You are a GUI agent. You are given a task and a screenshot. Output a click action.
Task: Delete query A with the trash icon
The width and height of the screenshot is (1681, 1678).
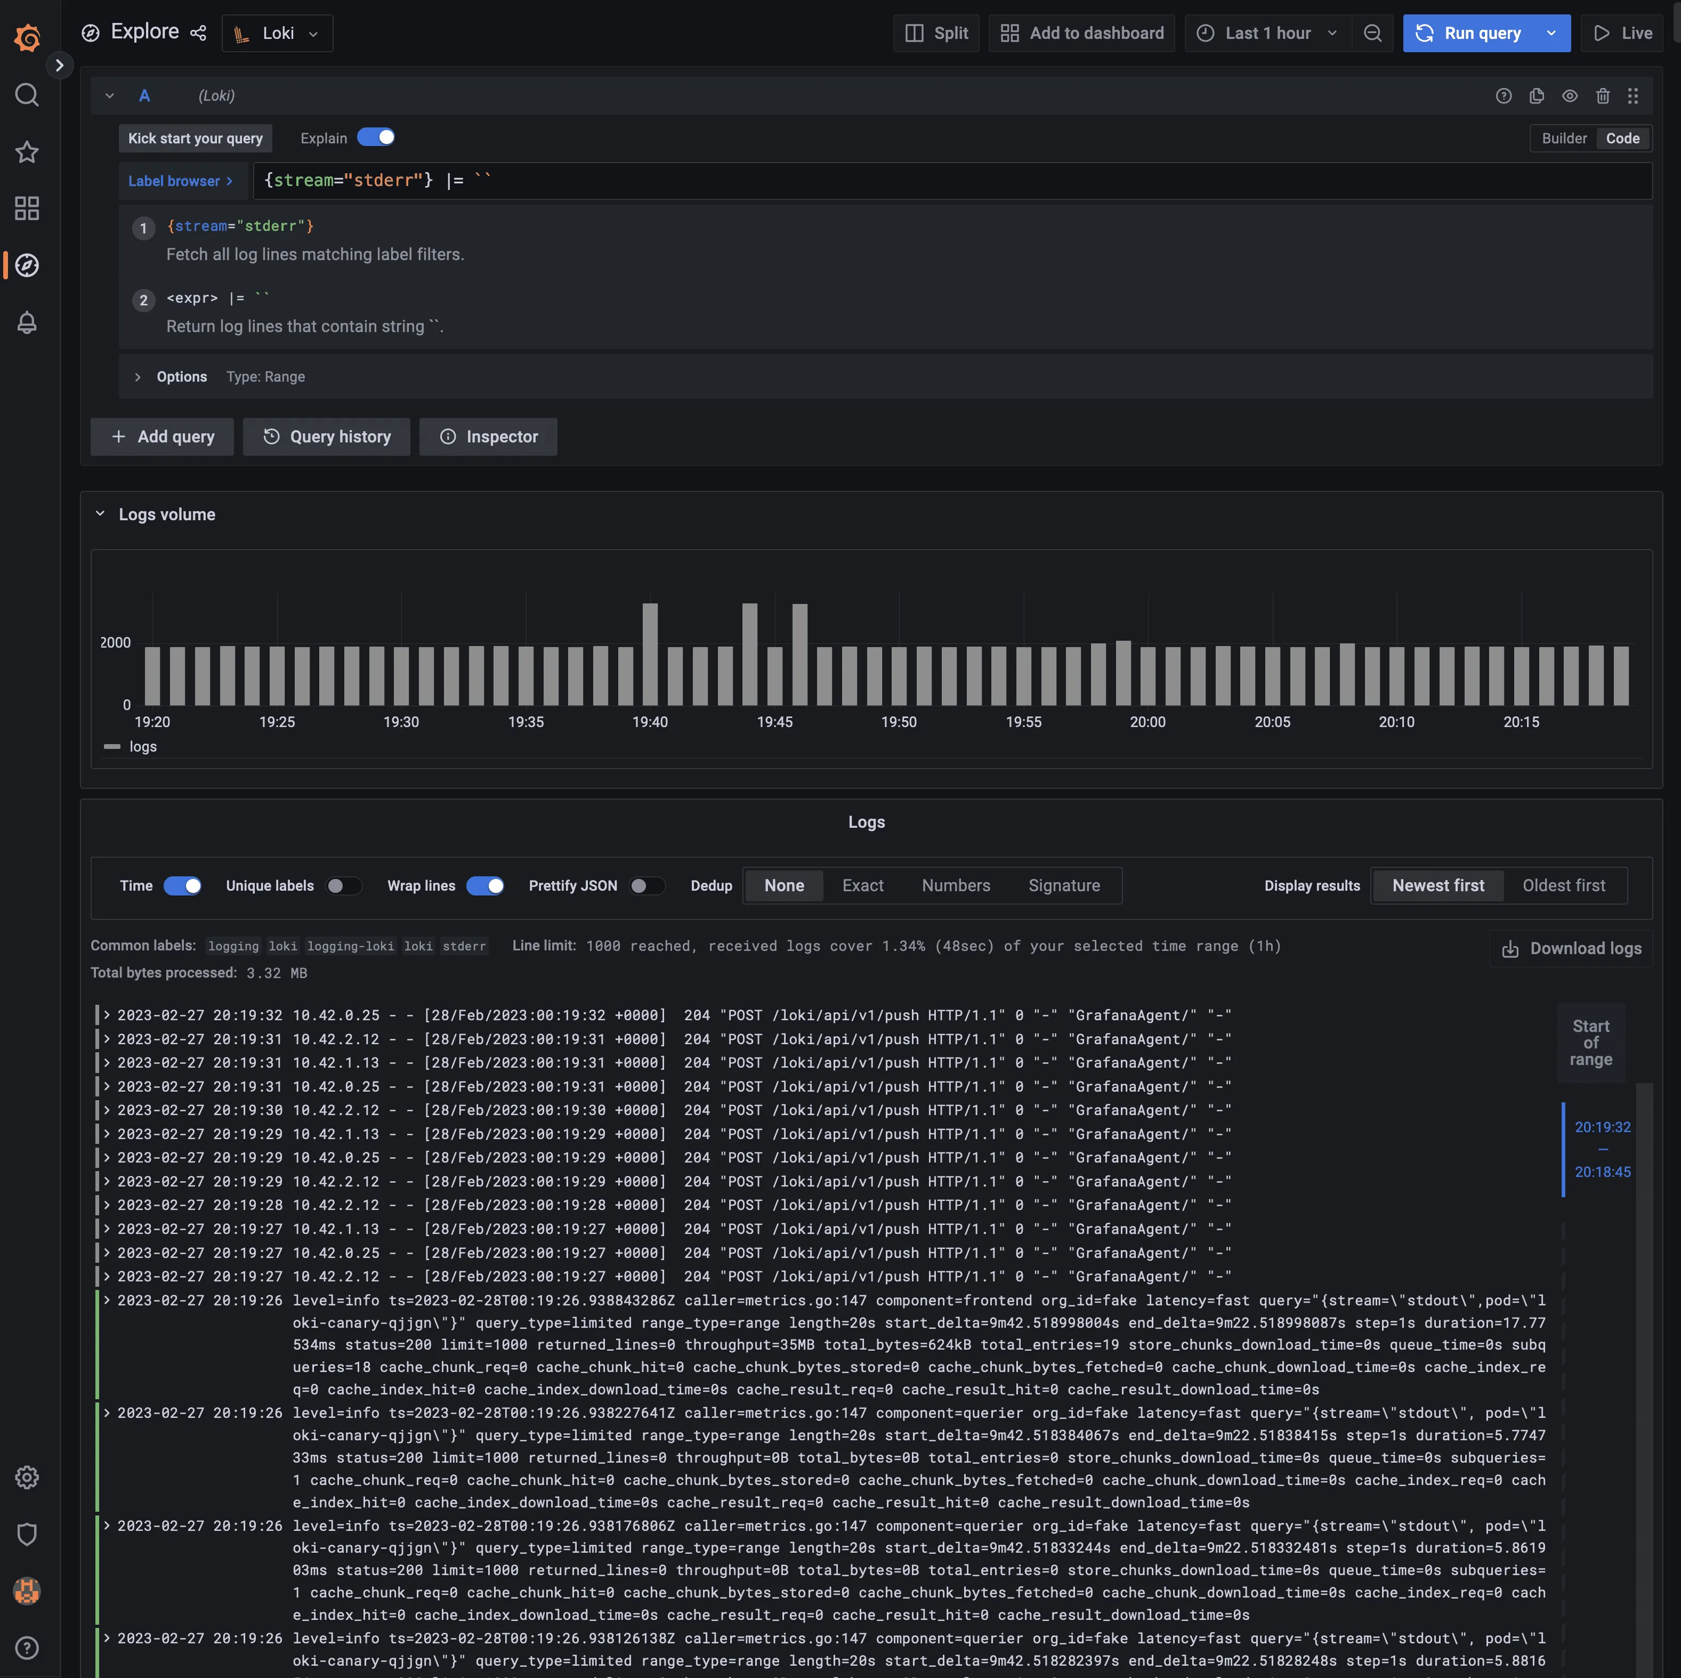click(x=1604, y=96)
